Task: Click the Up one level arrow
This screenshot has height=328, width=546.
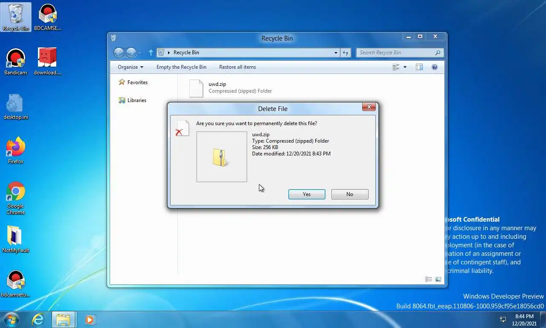Action: [151, 53]
